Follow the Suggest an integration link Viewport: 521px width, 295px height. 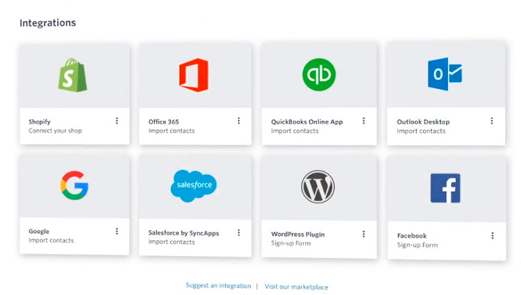[x=218, y=285]
